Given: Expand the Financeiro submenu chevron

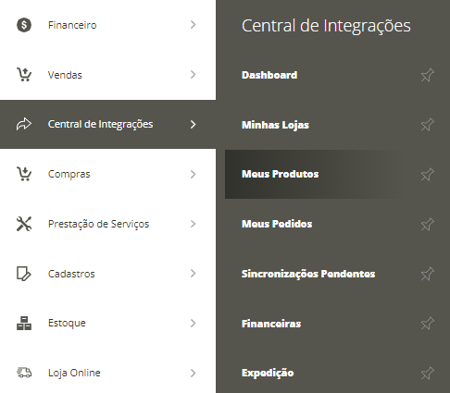Looking at the screenshot, I should tap(194, 25).
